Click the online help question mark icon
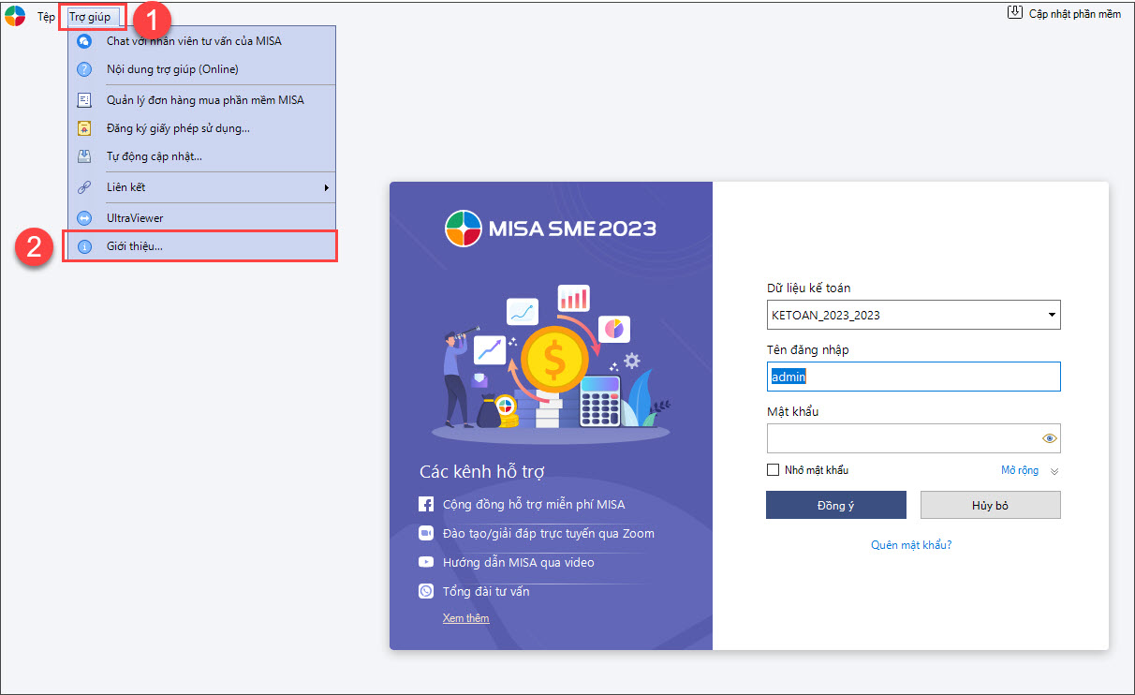The image size is (1135, 695). point(84,69)
